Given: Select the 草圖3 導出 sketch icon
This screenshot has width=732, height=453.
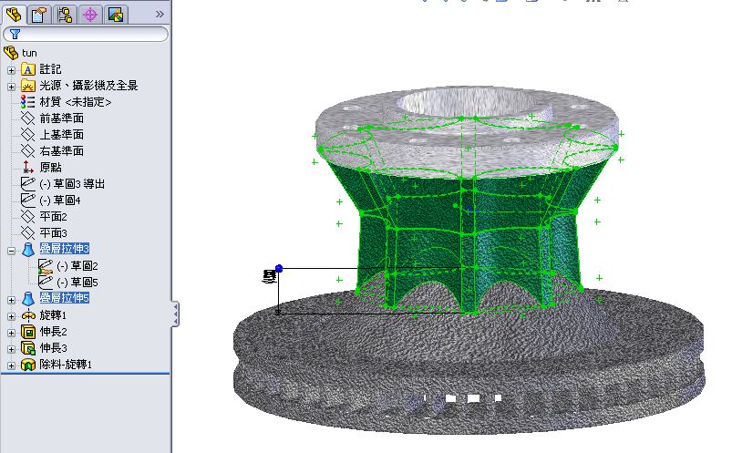Looking at the screenshot, I should (28, 183).
